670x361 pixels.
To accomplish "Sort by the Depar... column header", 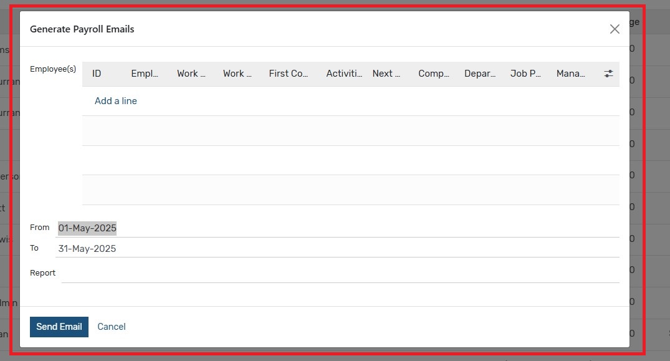I will 480,74.
